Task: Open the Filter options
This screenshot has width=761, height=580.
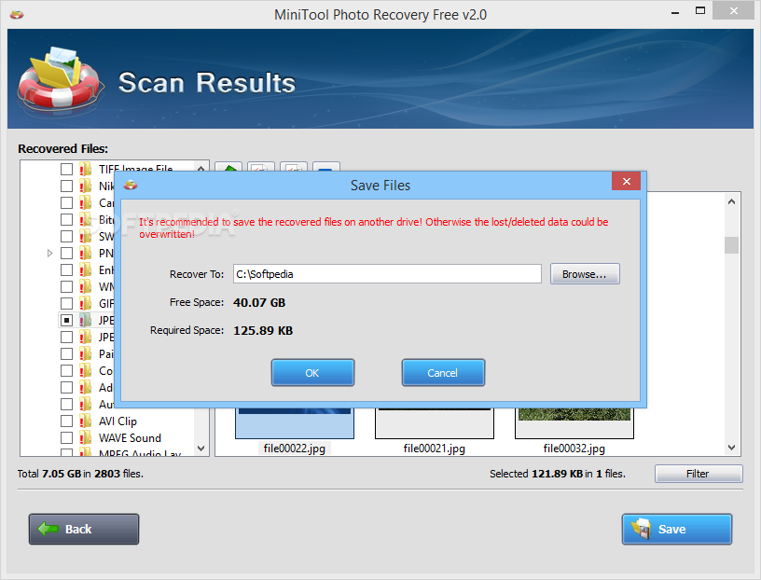Action: click(698, 474)
